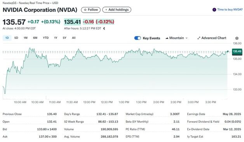Click the Avg. Volume value 288,182,078
This screenshot has height=142, width=244.
110,137
